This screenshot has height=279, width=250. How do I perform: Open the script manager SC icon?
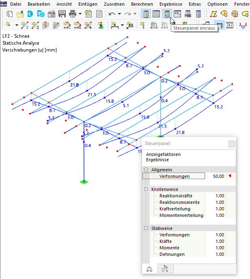[188, 14]
